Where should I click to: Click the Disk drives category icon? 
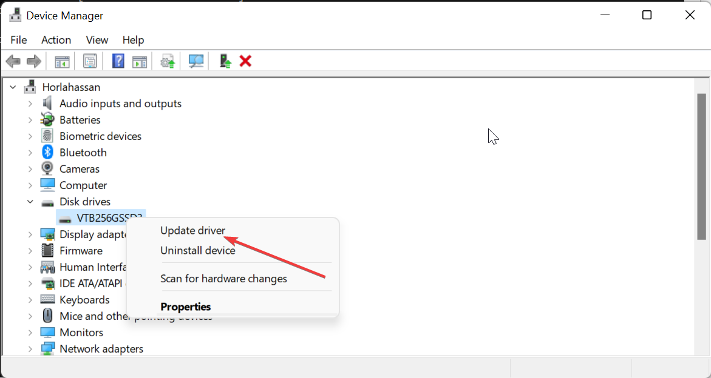pos(47,202)
